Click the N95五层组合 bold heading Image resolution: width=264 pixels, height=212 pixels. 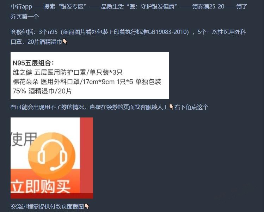(33, 63)
